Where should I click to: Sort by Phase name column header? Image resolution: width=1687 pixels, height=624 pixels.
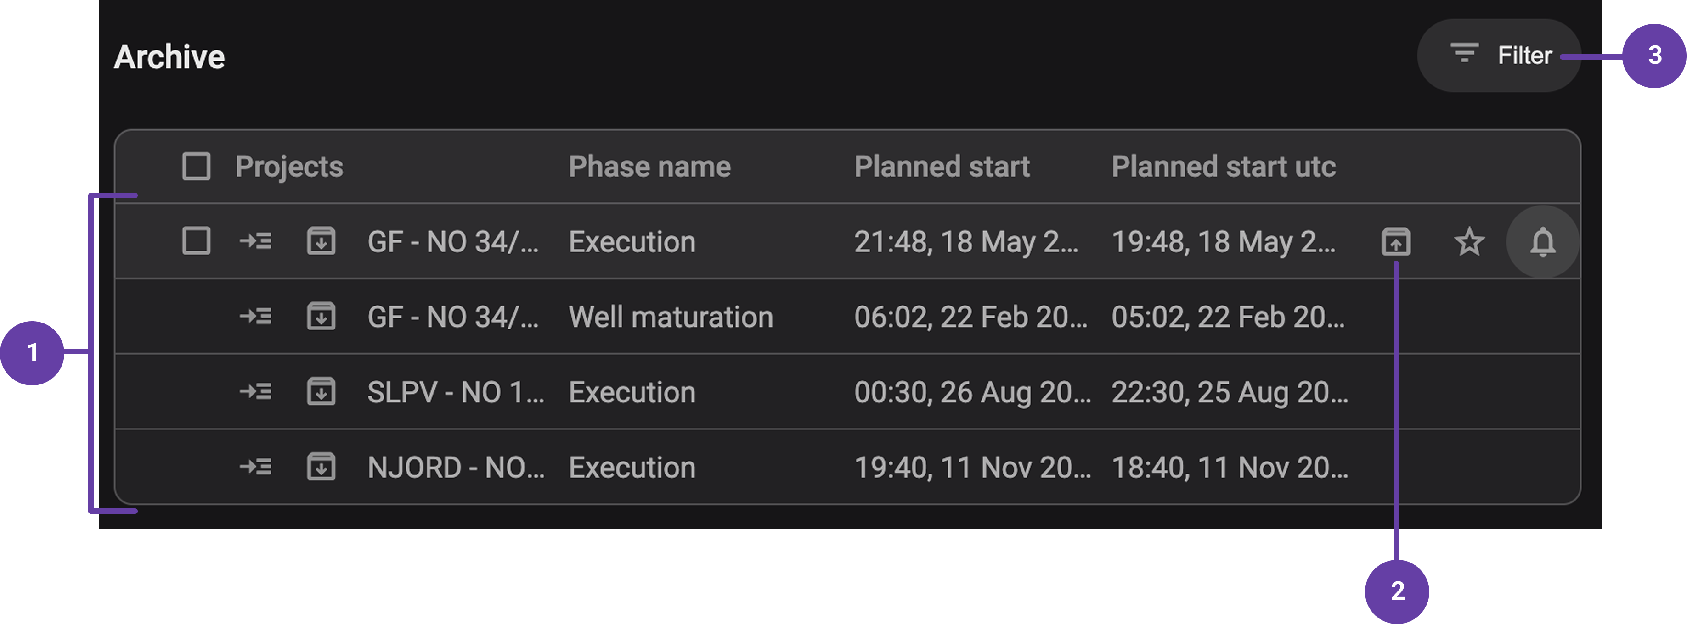coord(649,166)
